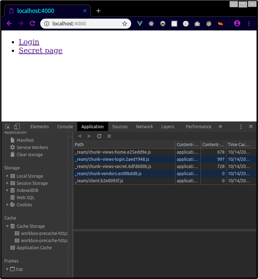Open Manifest in the Application sidebar
Viewport: 258px width, 279px height.
(x=25, y=140)
